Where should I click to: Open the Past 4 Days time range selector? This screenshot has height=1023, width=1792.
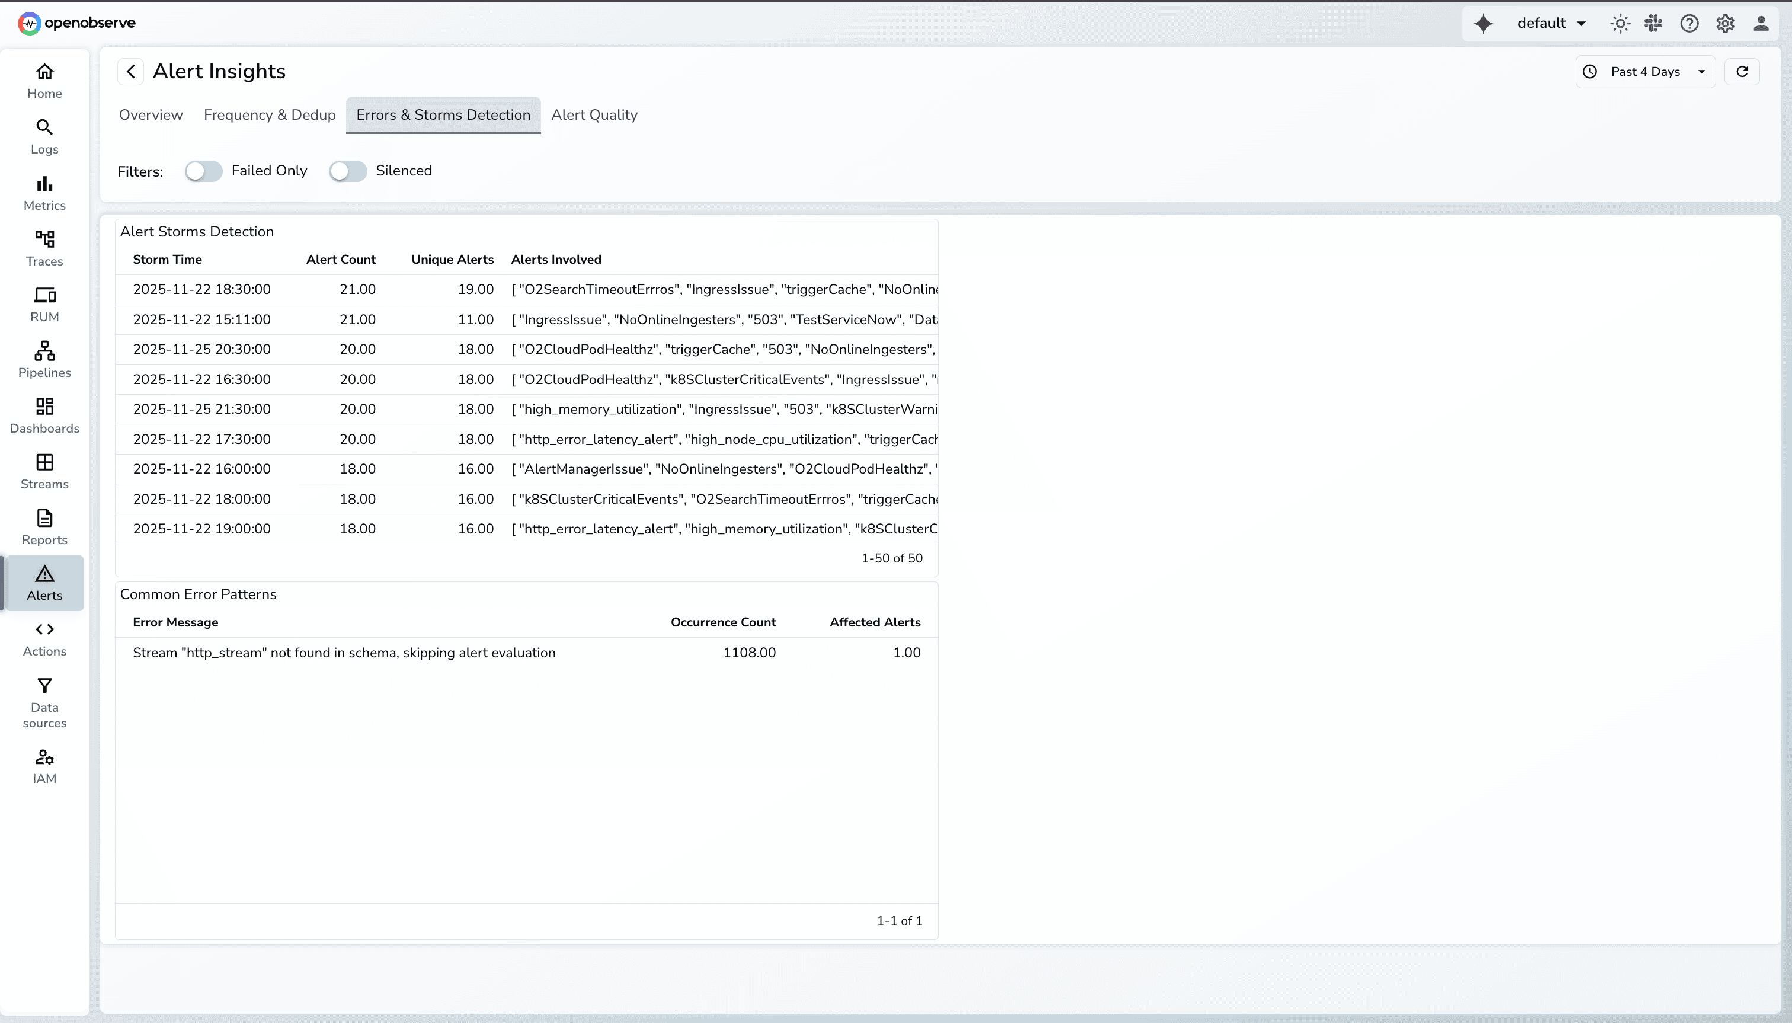[1644, 71]
